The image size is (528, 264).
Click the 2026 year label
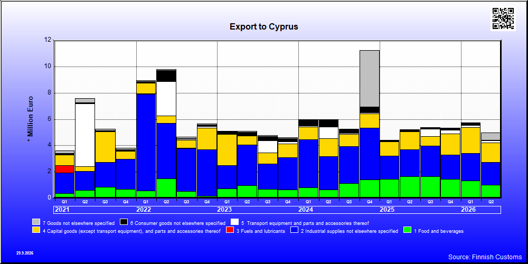(468, 210)
